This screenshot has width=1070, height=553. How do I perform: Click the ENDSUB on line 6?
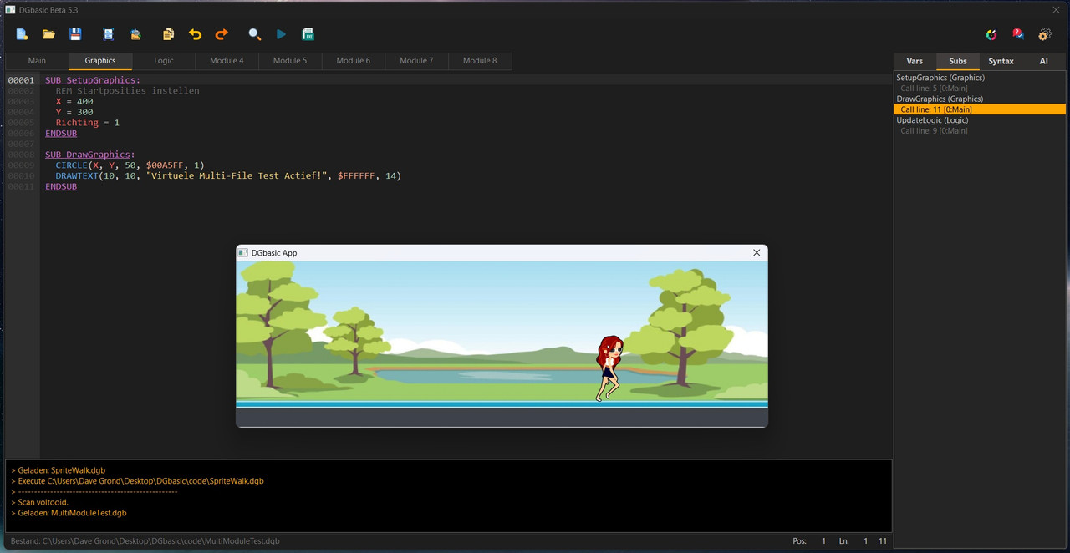(x=61, y=134)
